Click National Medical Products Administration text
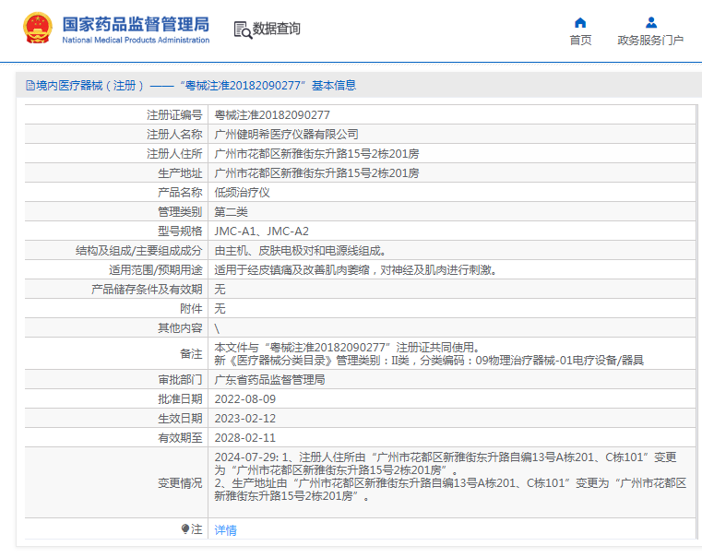Viewport: 702px width, 558px height. point(136,40)
